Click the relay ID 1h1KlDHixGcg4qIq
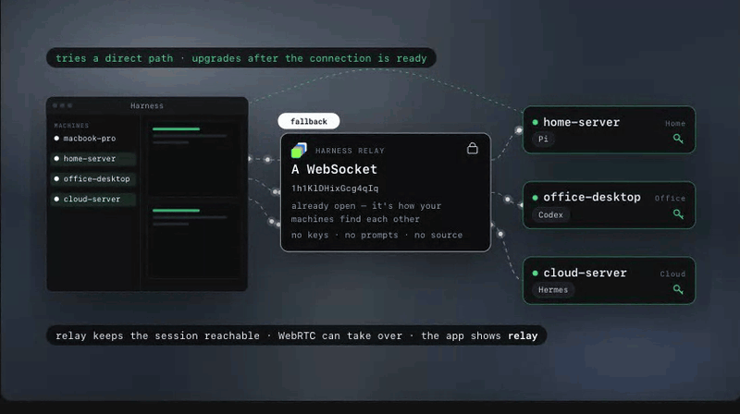Image resolution: width=740 pixels, height=414 pixels. (335, 189)
